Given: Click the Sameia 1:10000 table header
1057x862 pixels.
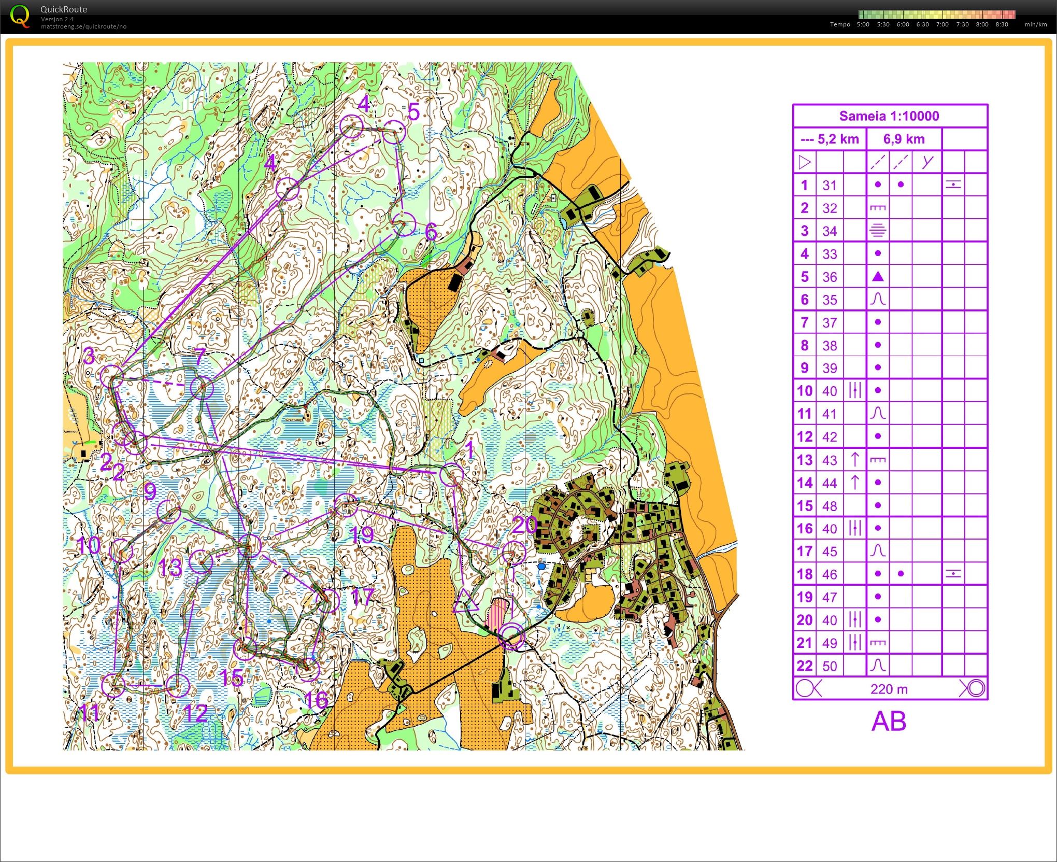Looking at the screenshot, I should coord(889,116).
